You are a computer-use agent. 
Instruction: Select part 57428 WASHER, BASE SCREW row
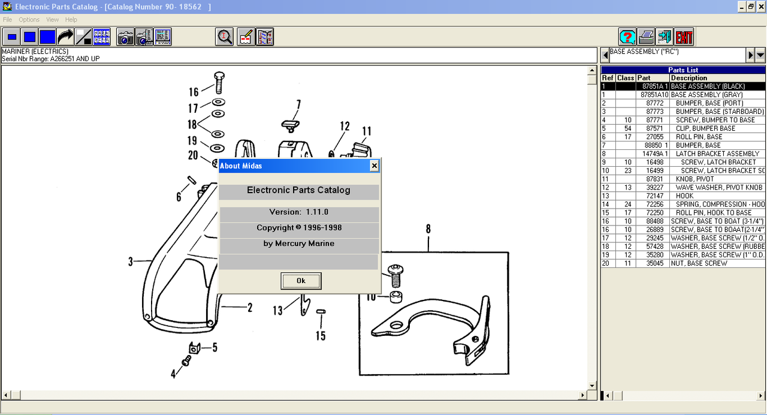pos(683,246)
